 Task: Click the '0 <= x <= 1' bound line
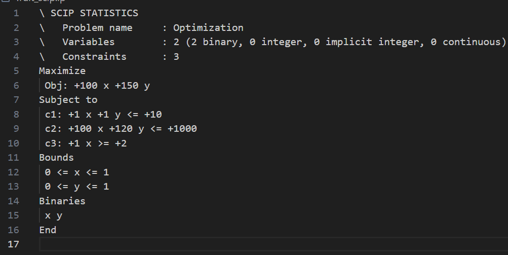click(x=77, y=172)
